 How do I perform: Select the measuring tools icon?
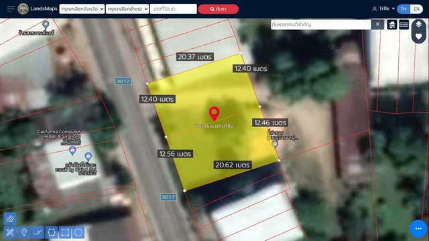click(10, 232)
